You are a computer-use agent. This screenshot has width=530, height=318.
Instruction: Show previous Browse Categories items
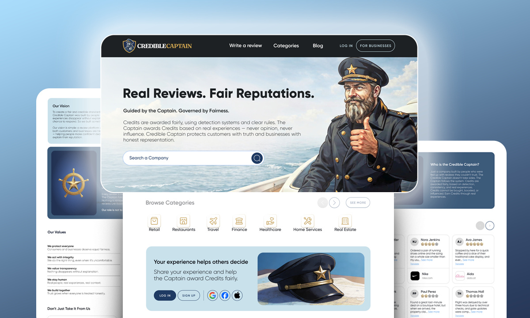click(323, 203)
